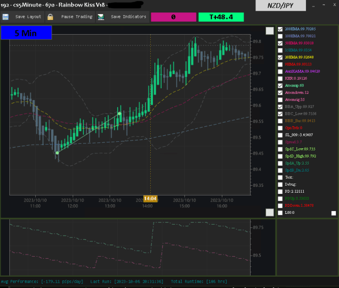
Task: Enable the PD:2.12111 checkbox
Action: pos(280,192)
